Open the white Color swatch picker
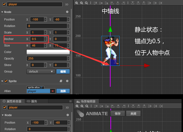The width and height of the screenshot is (183, 132). coord(48,52)
